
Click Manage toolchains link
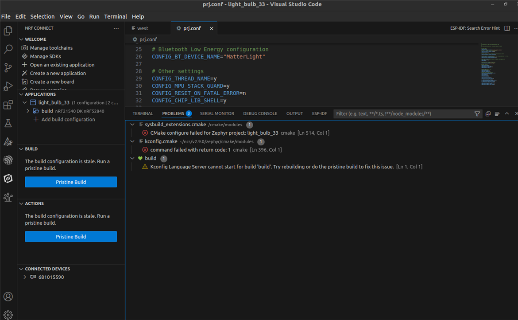[x=51, y=48]
